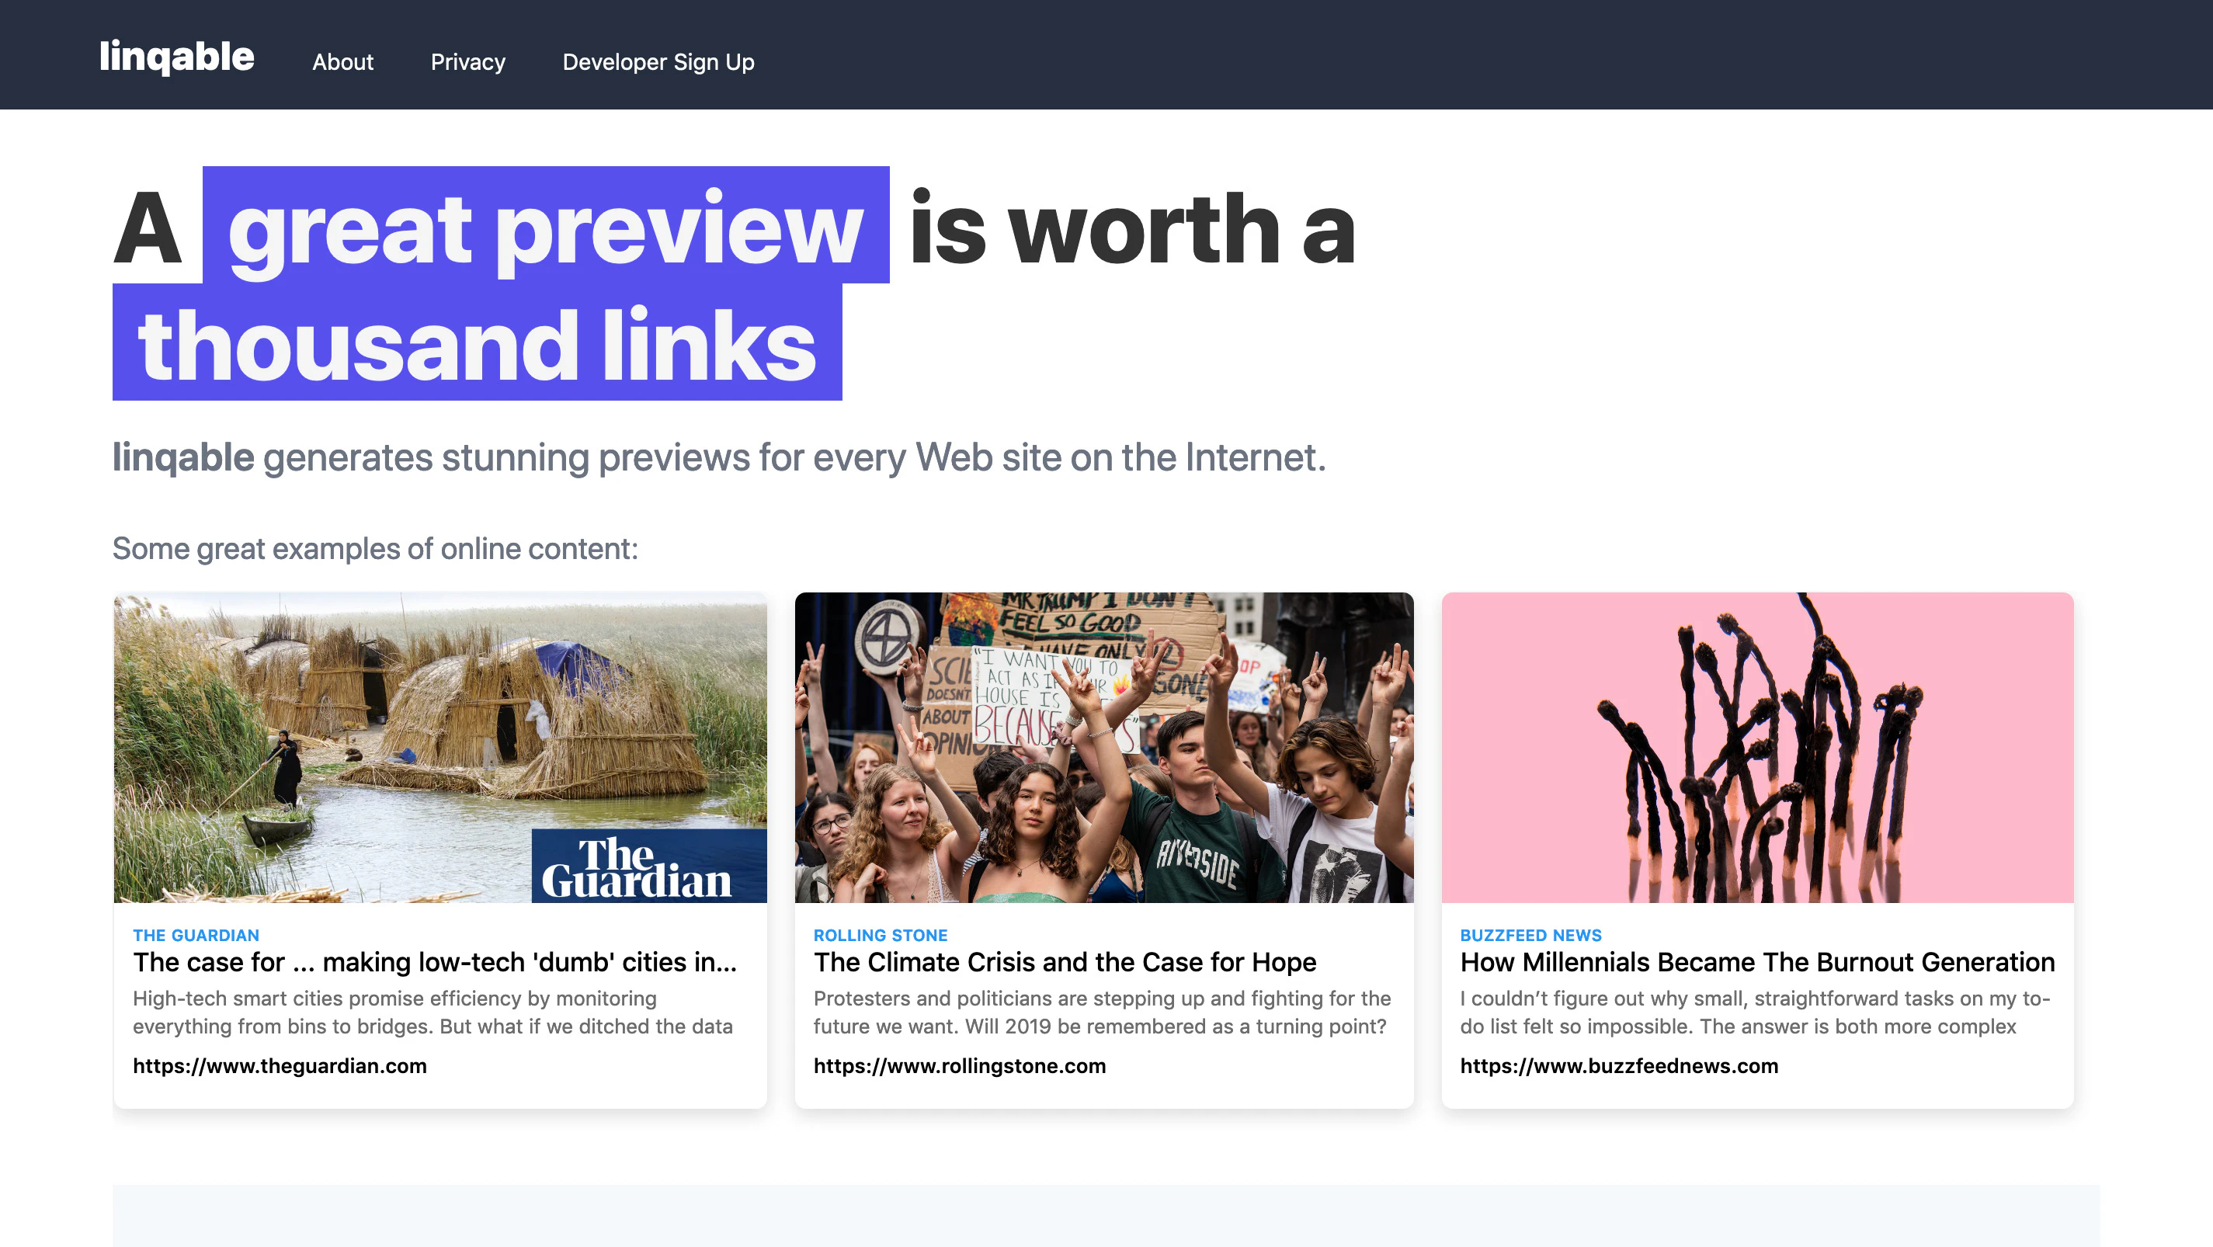This screenshot has width=2213, height=1247.
Task: Open How Millennials Became The Burnout Generation
Action: (x=1757, y=963)
